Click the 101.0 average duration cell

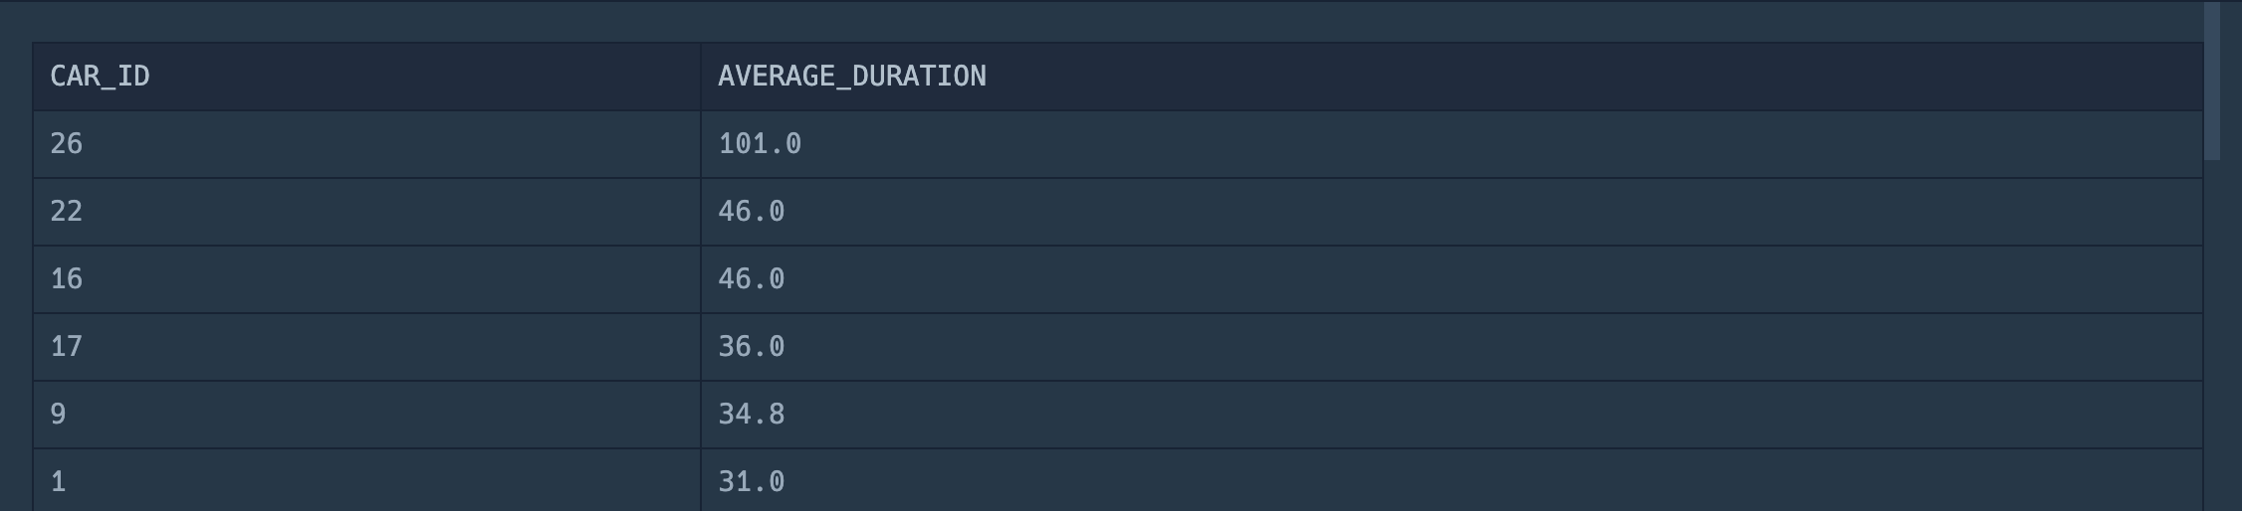click(x=1452, y=144)
